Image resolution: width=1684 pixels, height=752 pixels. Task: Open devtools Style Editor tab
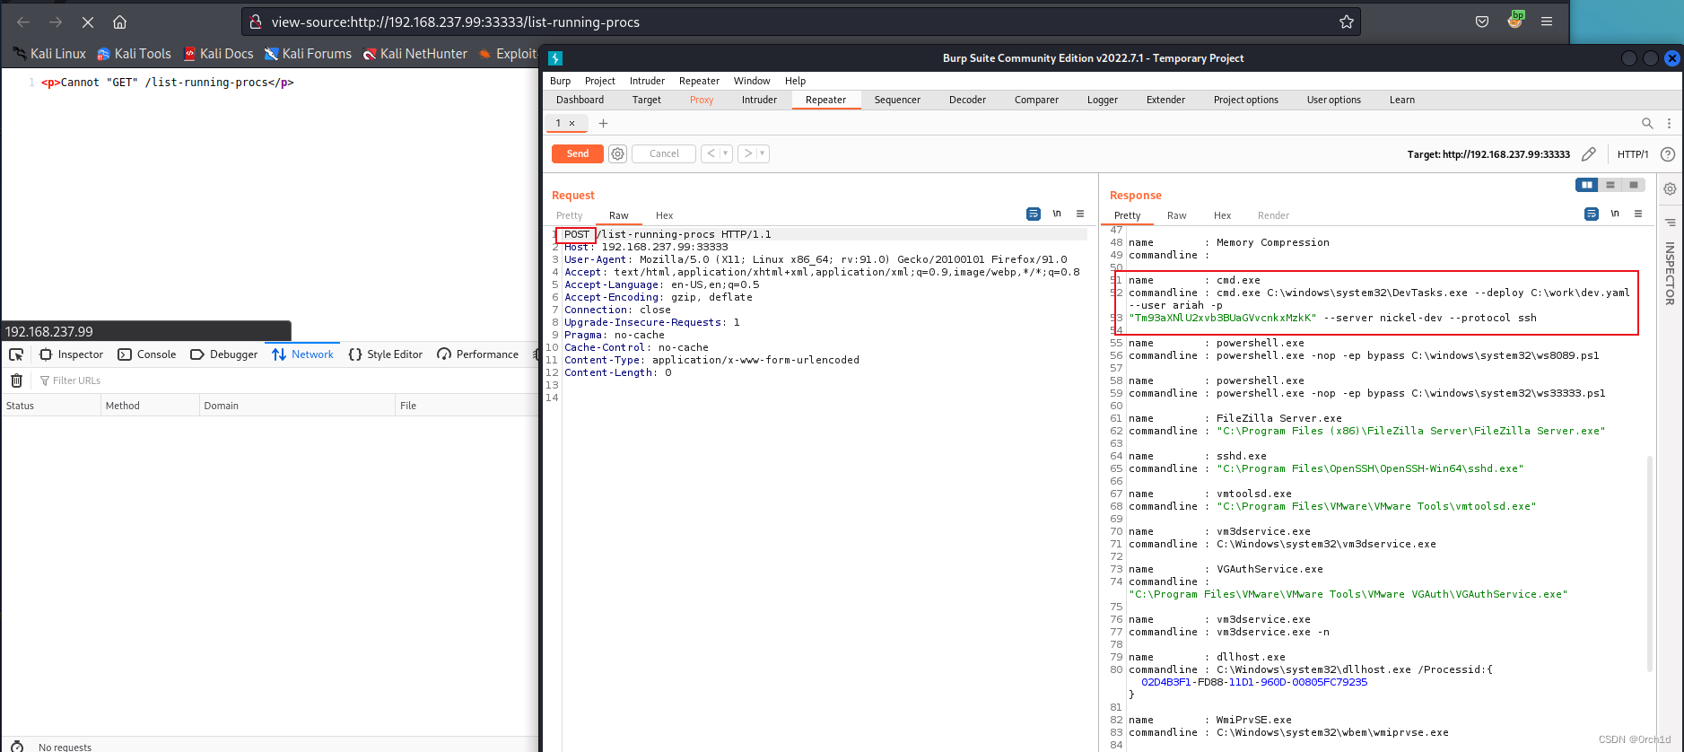tap(386, 354)
